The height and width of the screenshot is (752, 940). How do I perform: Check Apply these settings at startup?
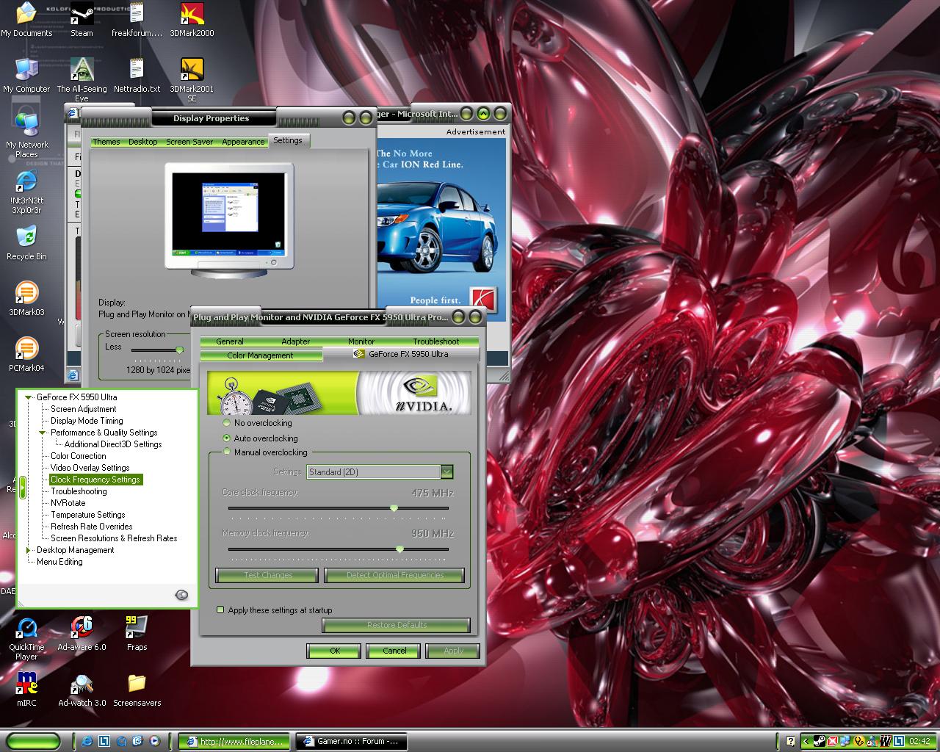click(x=220, y=610)
